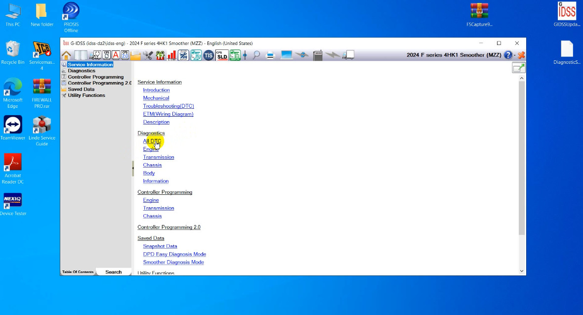Image resolution: width=583 pixels, height=315 pixels.
Task: Open PROSIS Offline desktop shortcut
Action: tap(71, 17)
